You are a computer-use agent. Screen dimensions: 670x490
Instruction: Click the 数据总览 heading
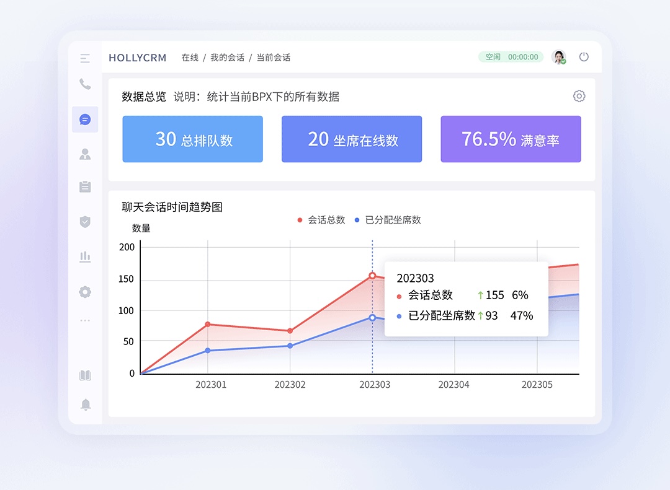click(144, 97)
